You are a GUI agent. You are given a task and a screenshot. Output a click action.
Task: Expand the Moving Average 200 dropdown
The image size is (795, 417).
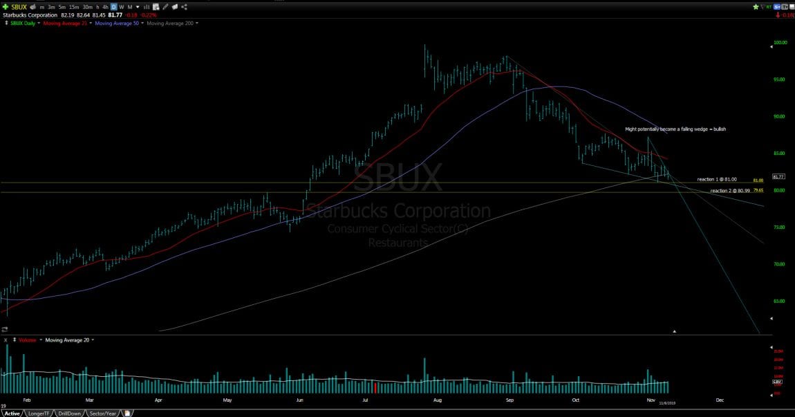click(197, 24)
